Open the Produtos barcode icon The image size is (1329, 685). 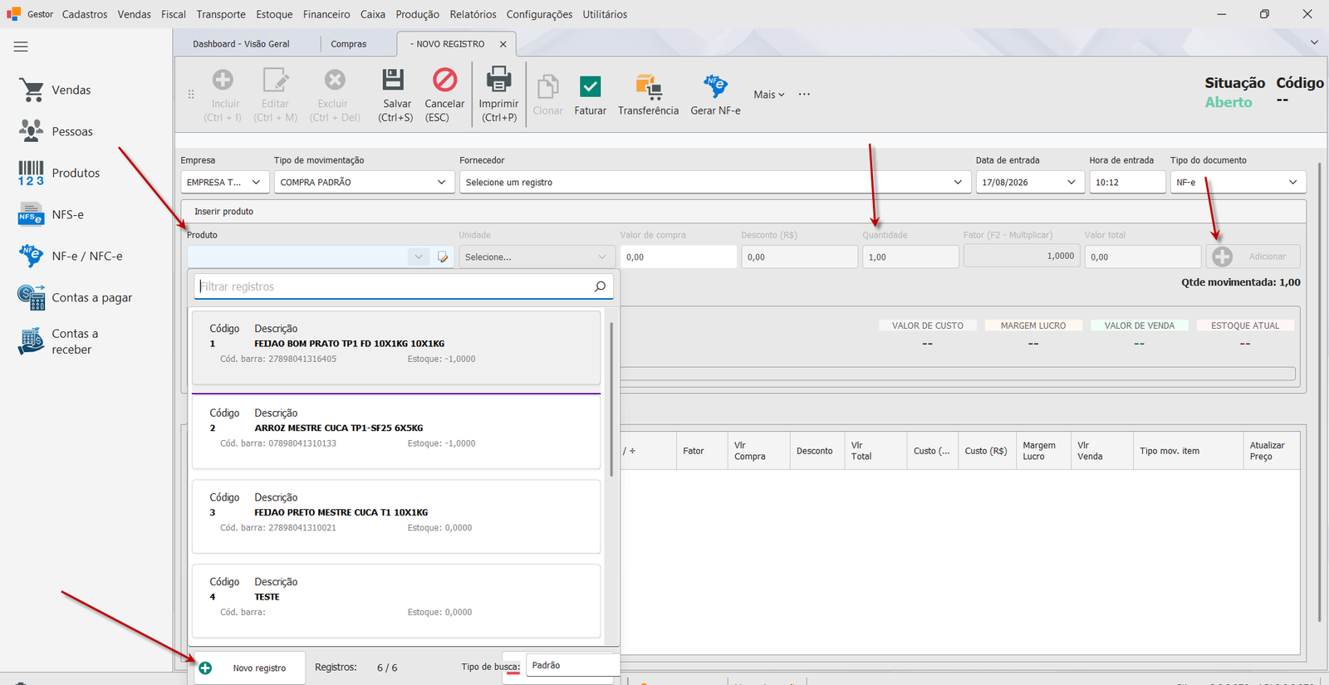(31, 173)
